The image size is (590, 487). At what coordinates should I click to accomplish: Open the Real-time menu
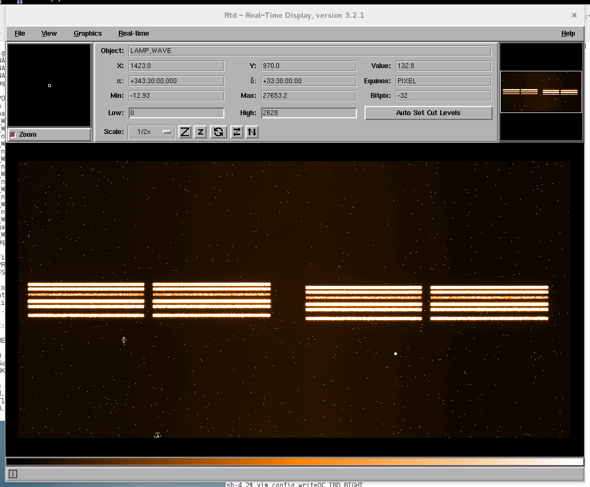134,34
